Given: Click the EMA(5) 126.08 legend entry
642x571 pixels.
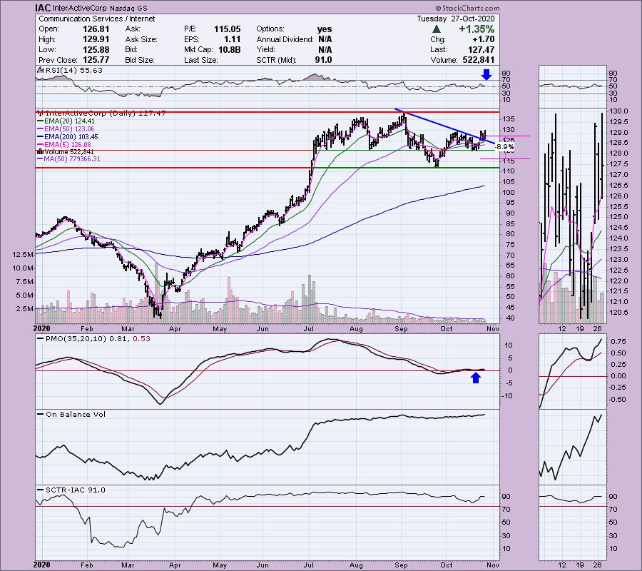Looking at the screenshot, I should (x=68, y=145).
